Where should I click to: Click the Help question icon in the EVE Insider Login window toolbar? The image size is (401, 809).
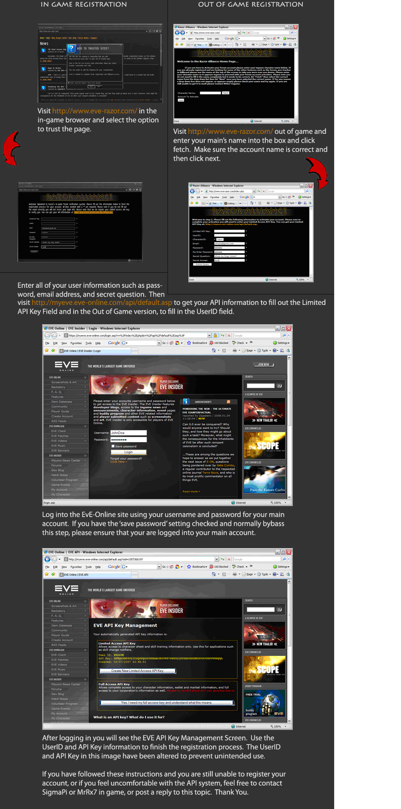275,351
